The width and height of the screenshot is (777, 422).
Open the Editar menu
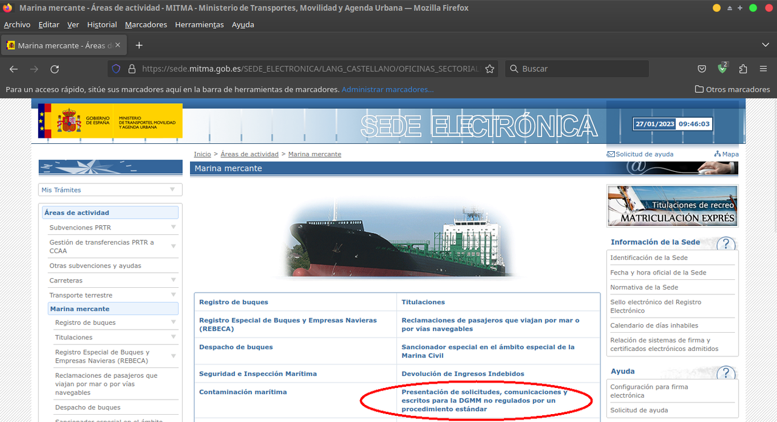(49, 24)
